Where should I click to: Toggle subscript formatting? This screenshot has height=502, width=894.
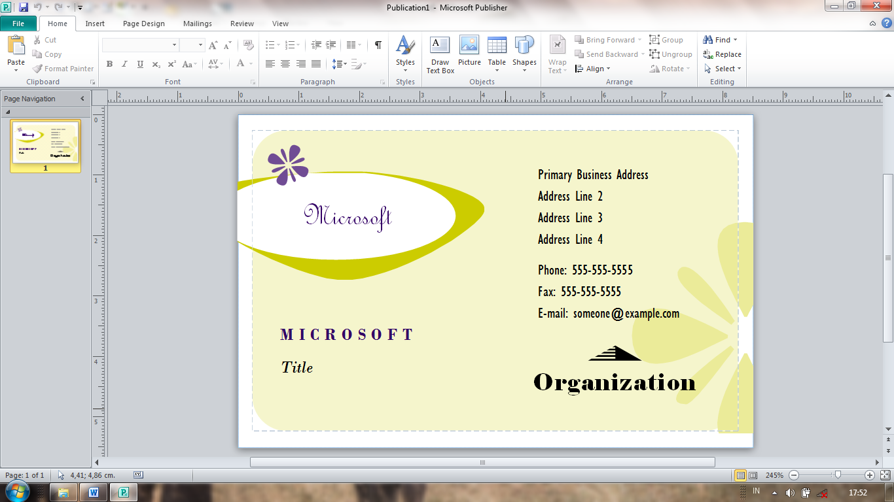155,64
